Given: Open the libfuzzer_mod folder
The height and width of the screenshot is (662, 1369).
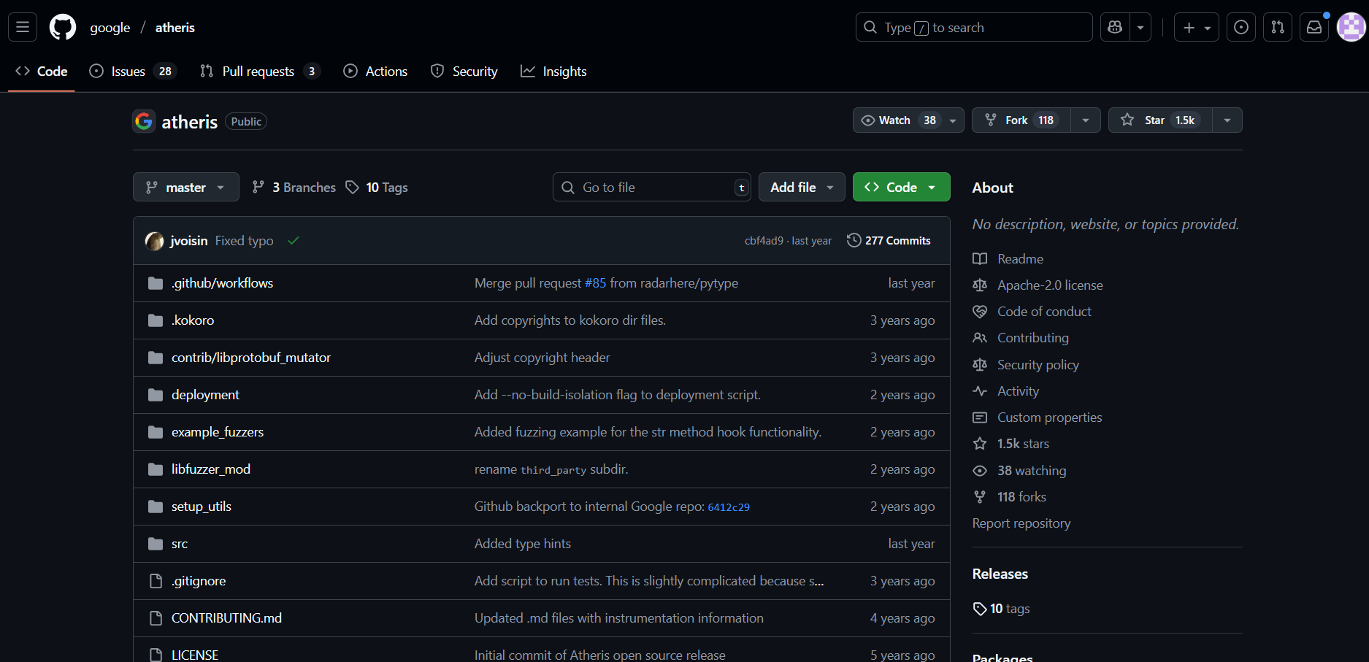Looking at the screenshot, I should point(211,469).
